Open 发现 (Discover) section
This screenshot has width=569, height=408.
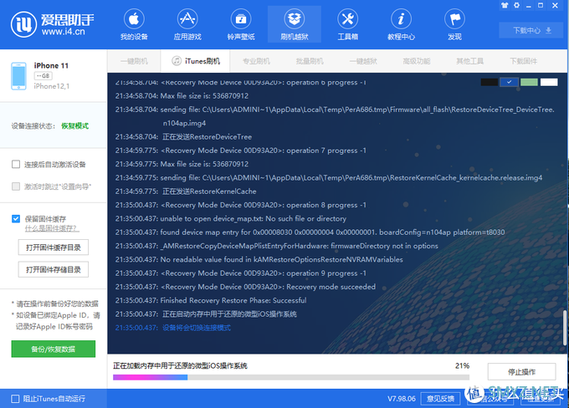click(x=454, y=24)
